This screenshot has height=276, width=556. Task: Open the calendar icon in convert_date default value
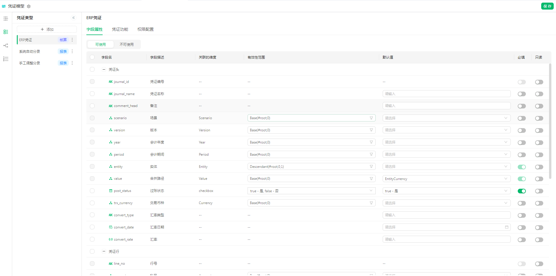[x=506, y=227]
